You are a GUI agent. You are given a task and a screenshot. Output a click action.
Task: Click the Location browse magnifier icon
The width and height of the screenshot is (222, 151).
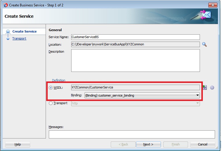click(x=205, y=45)
